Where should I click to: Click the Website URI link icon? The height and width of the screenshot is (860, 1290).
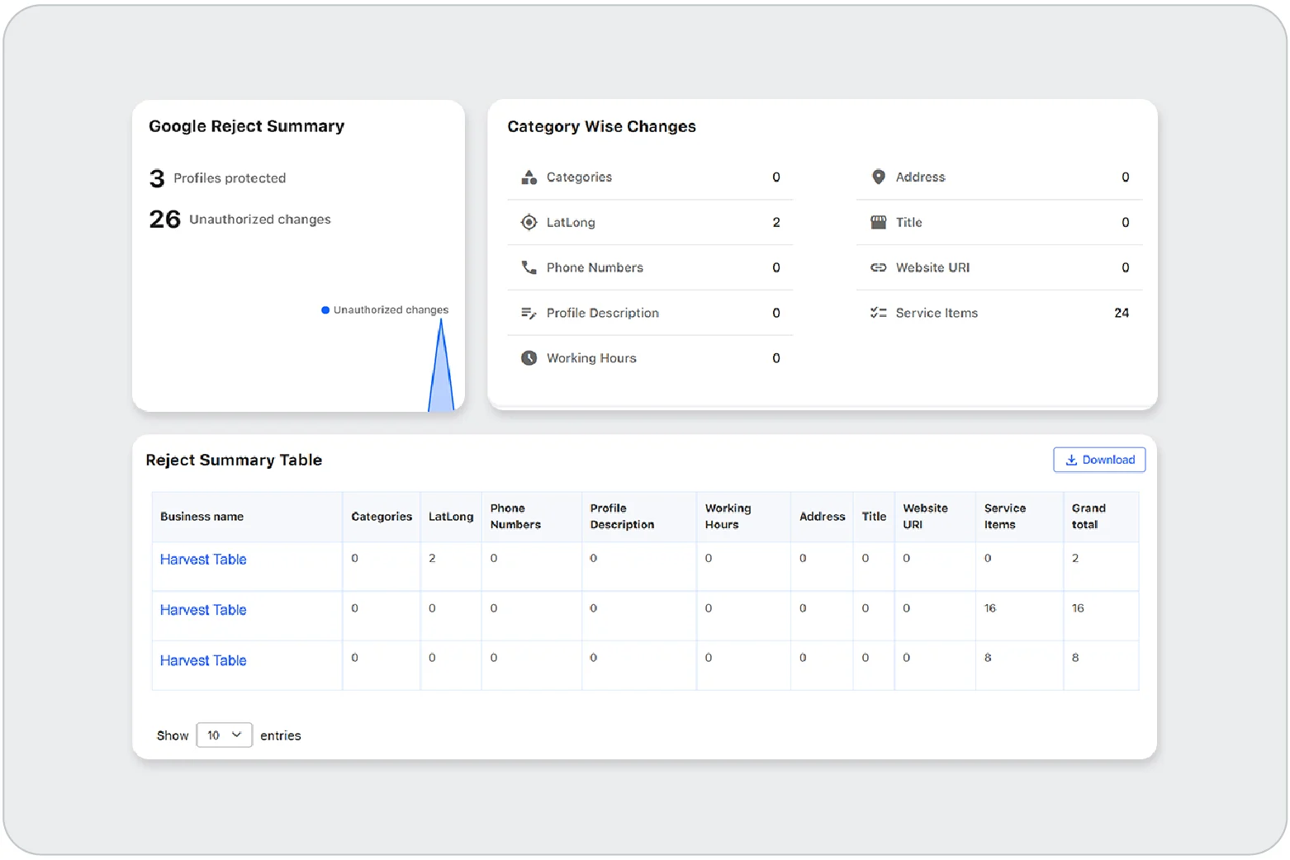[x=878, y=267]
